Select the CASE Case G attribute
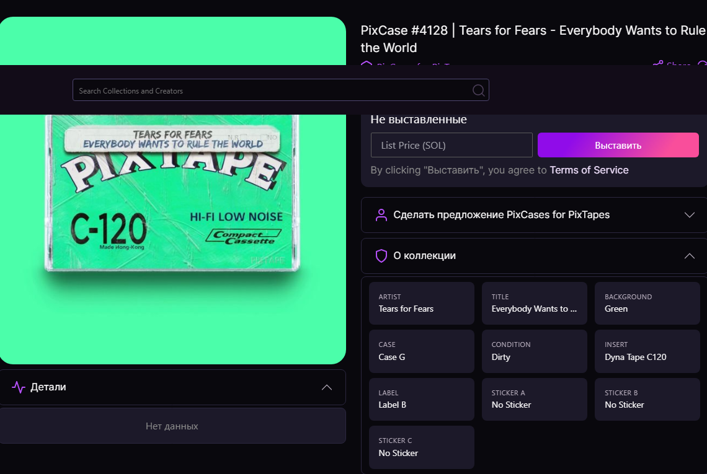 (422, 351)
